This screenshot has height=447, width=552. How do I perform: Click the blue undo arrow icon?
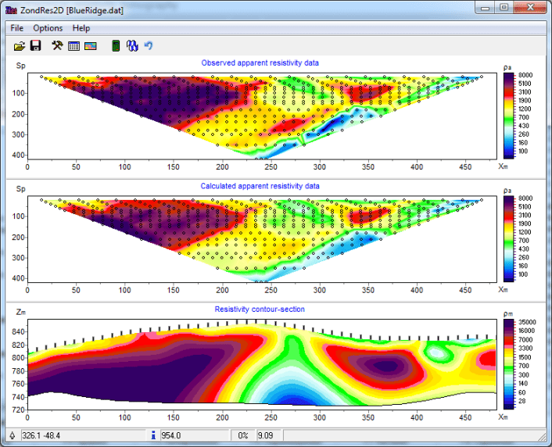[148, 46]
